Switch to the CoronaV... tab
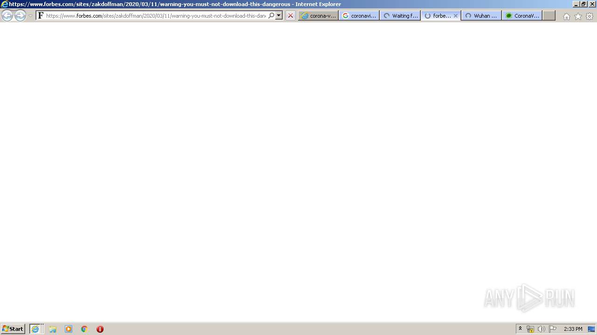 [522, 15]
